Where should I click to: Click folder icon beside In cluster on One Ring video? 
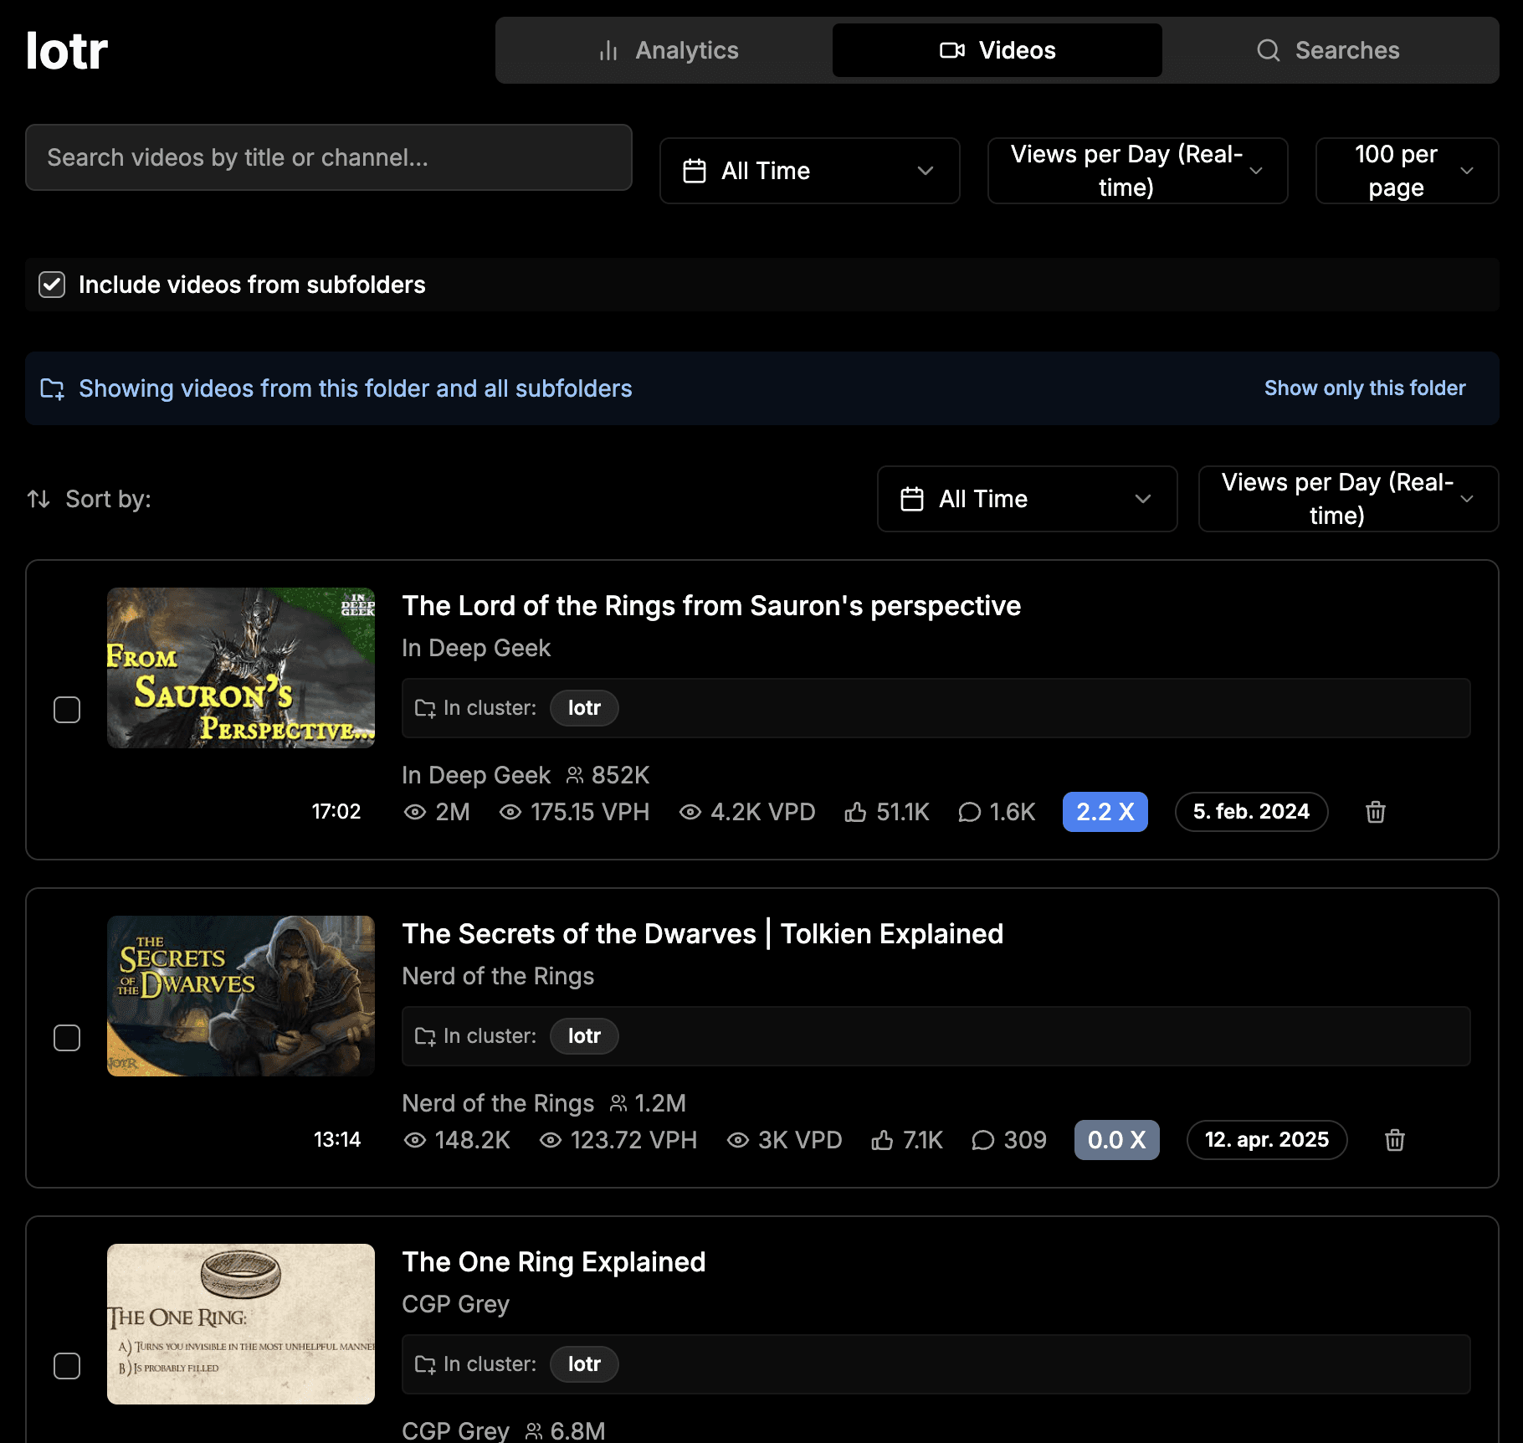tap(425, 1364)
